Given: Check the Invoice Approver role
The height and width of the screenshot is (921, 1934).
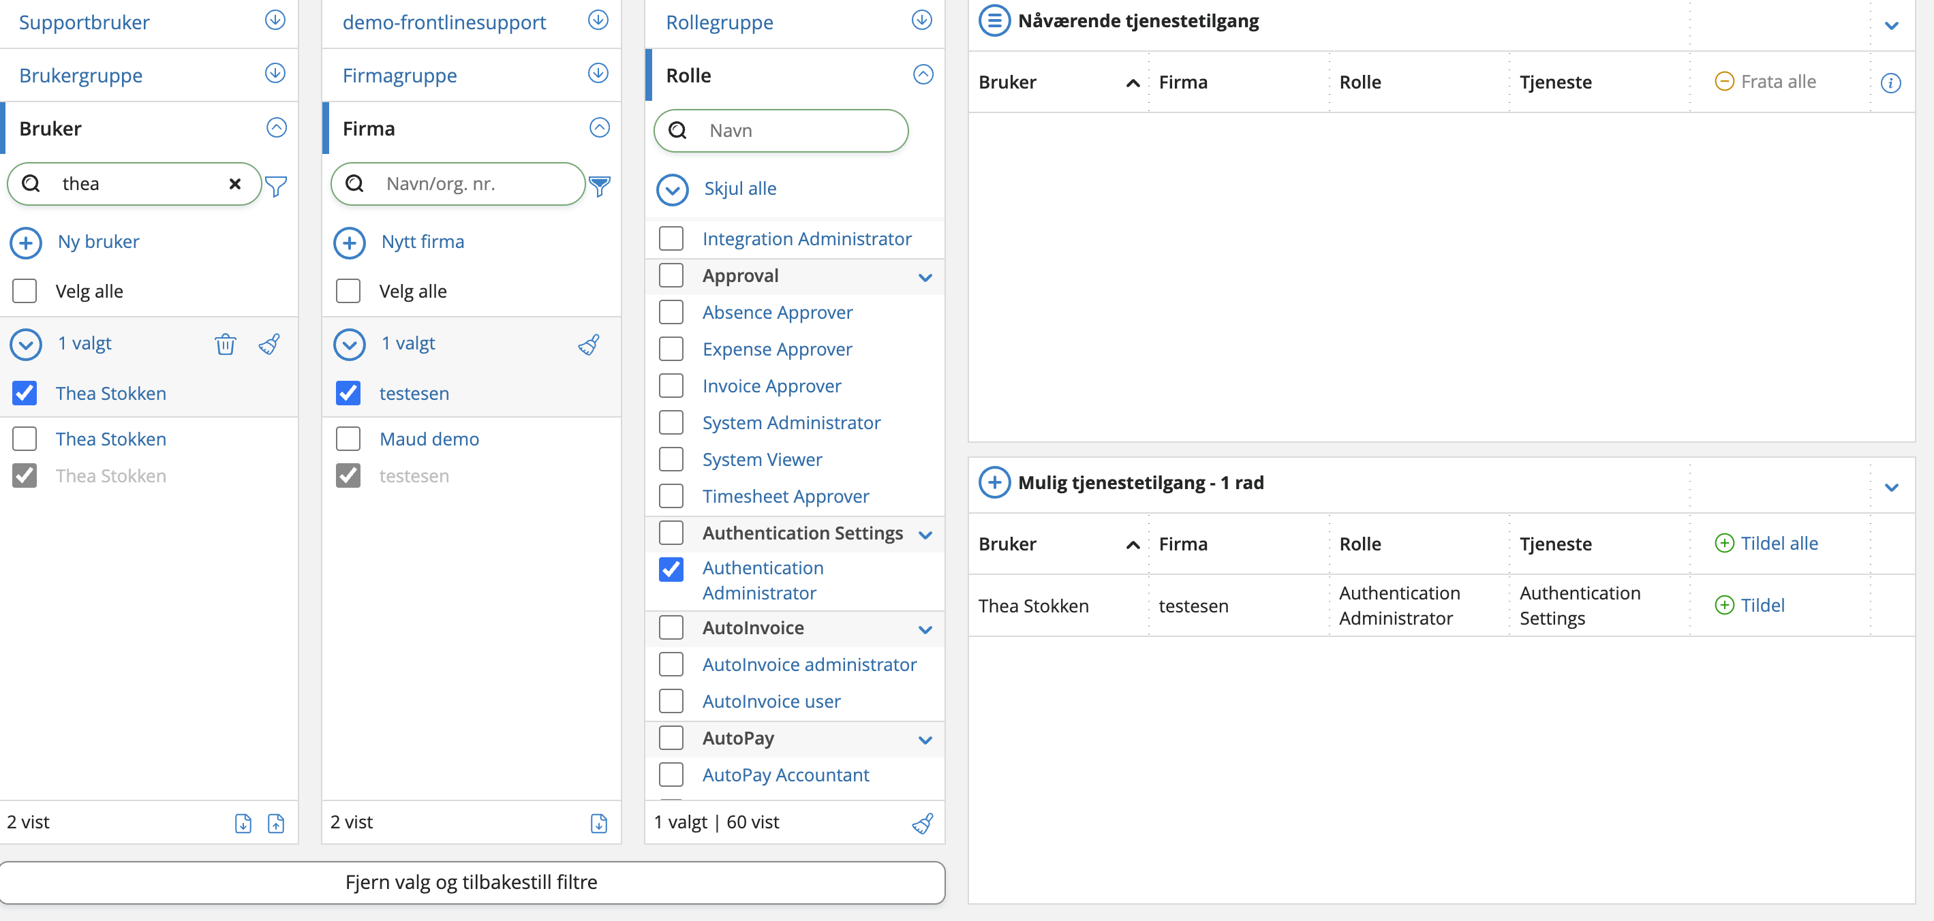Looking at the screenshot, I should point(671,386).
